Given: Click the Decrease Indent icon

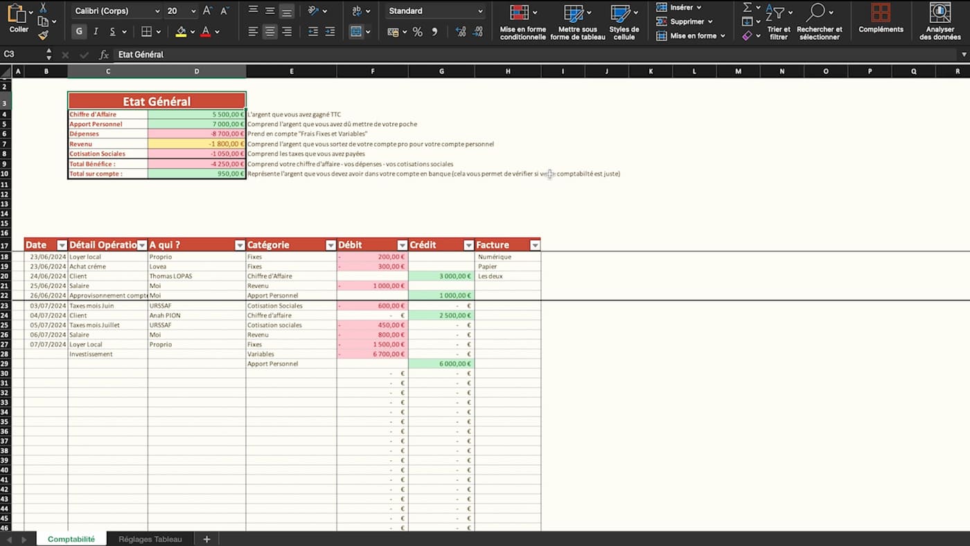Looking at the screenshot, I should coord(313,32).
